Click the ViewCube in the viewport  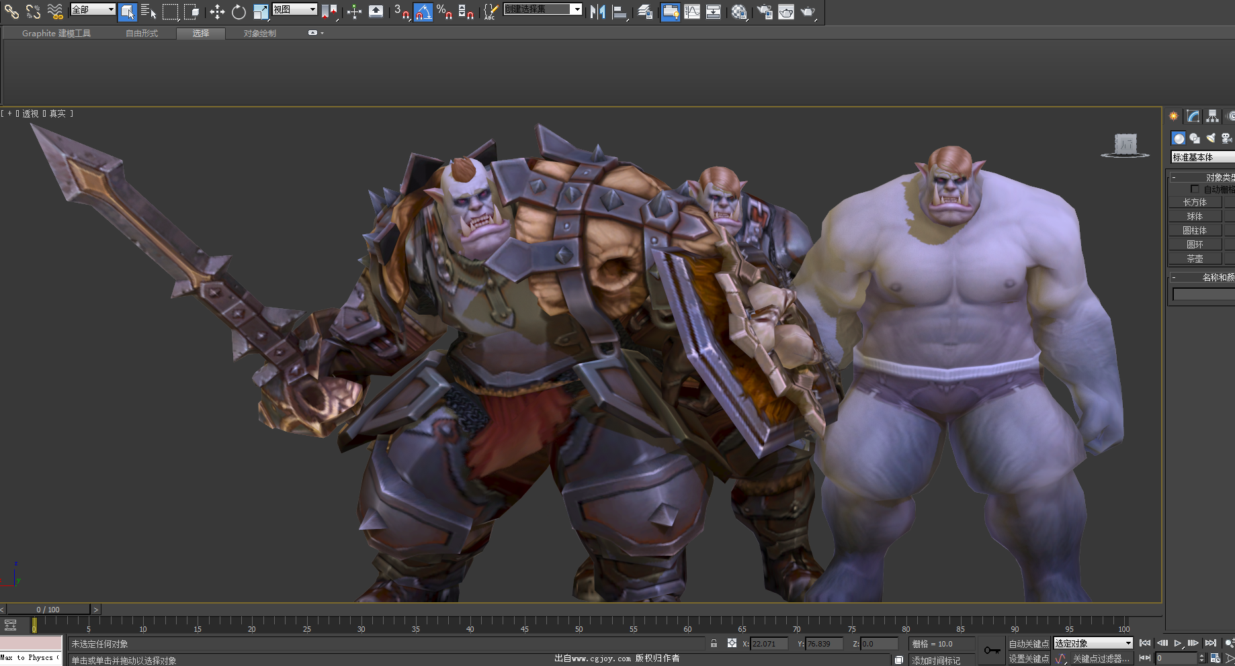pyautogui.click(x=1125, y=144)
